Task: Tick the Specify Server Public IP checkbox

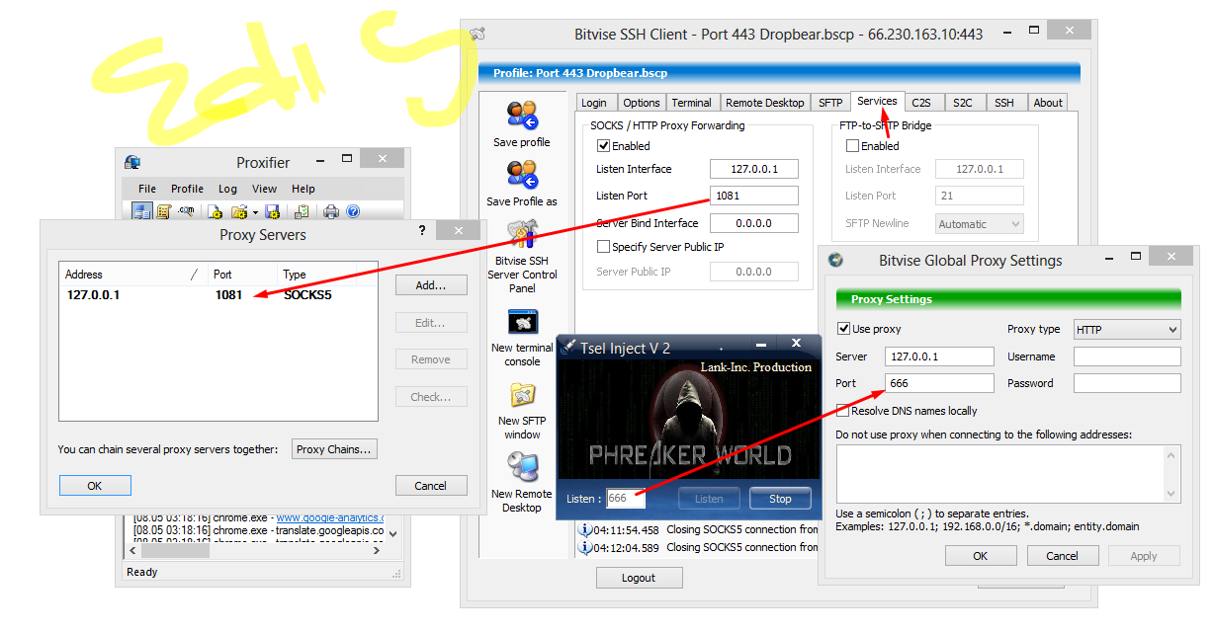Action: [x=604, y=247]
